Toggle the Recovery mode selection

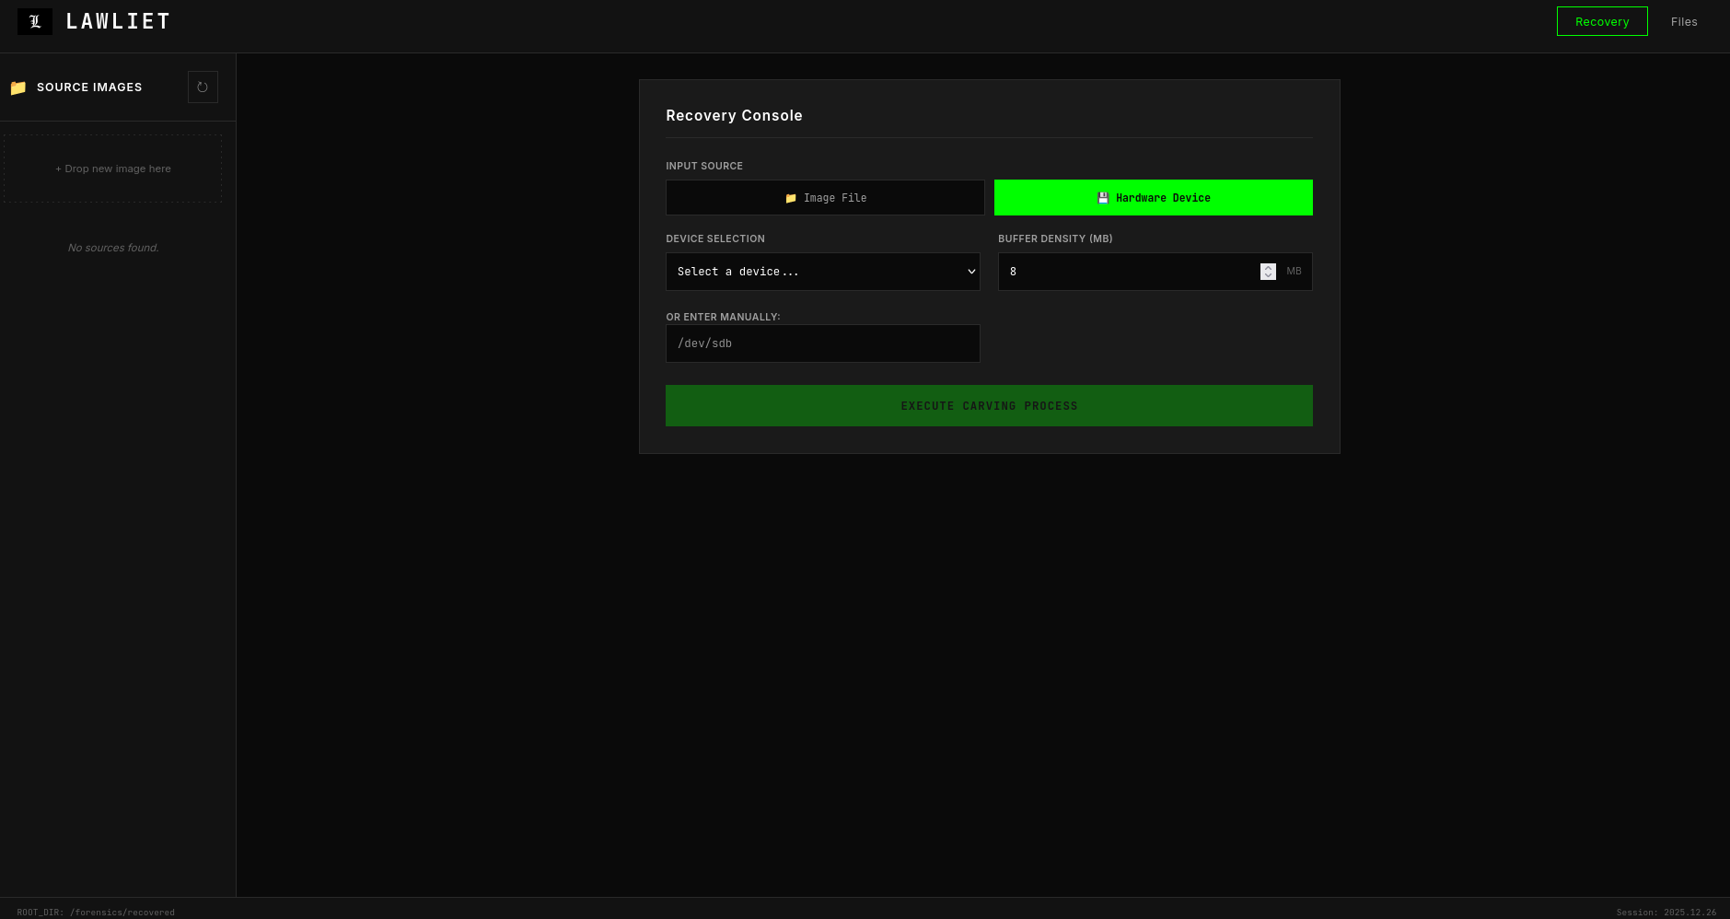[x=1602, y=21]
